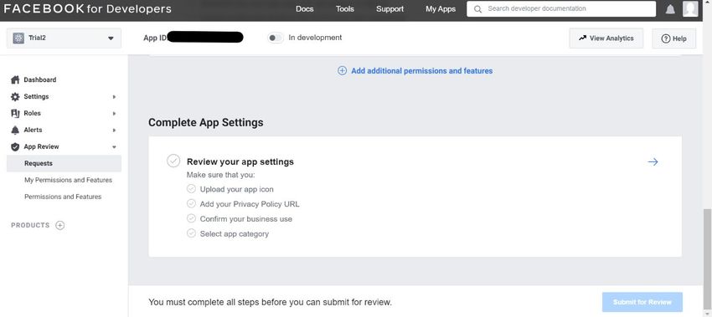Image resolution: width=712 pixels, height=317 pixels.
Task: Click the Settings gear icon
Action: [15, 96]
